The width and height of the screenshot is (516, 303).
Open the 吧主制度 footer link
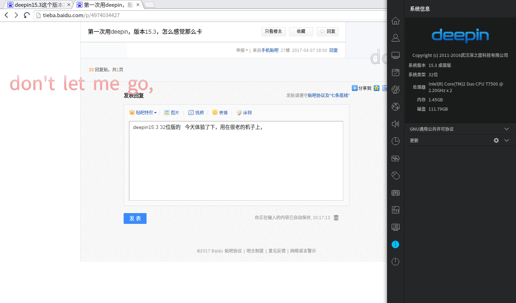[255, 251]
